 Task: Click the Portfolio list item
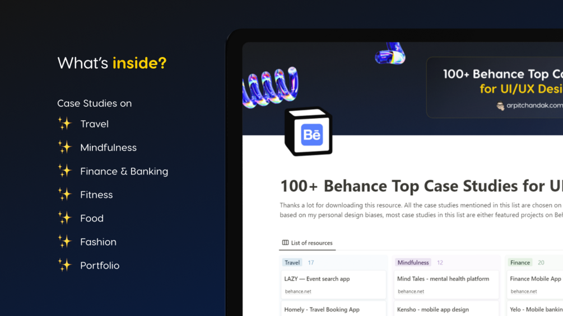100,266
